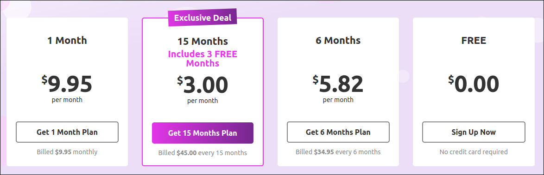544x175 pixels.
Task: Click the $0.00 price
Action: (474, 84)
